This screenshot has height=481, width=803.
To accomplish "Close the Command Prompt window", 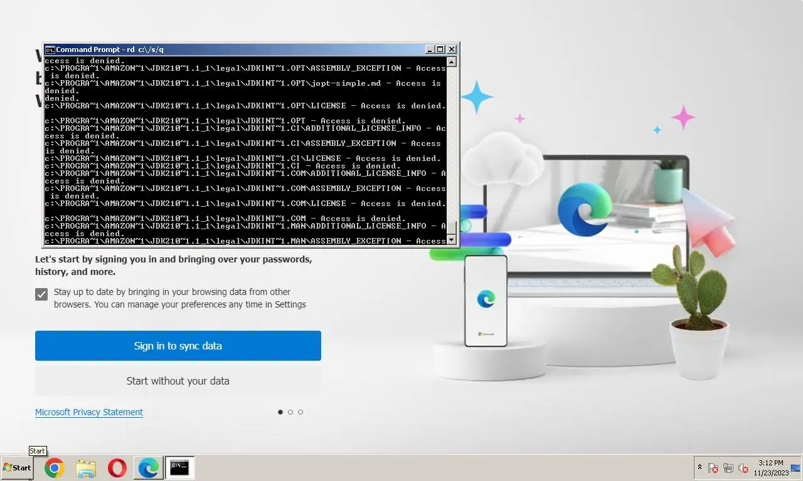I will 451,49.
